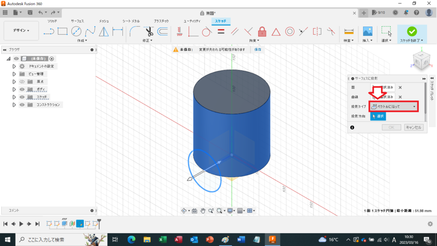Viewport: 437px width, 246px height.
Task: Open the projection type dropdown
Action: 393,106
